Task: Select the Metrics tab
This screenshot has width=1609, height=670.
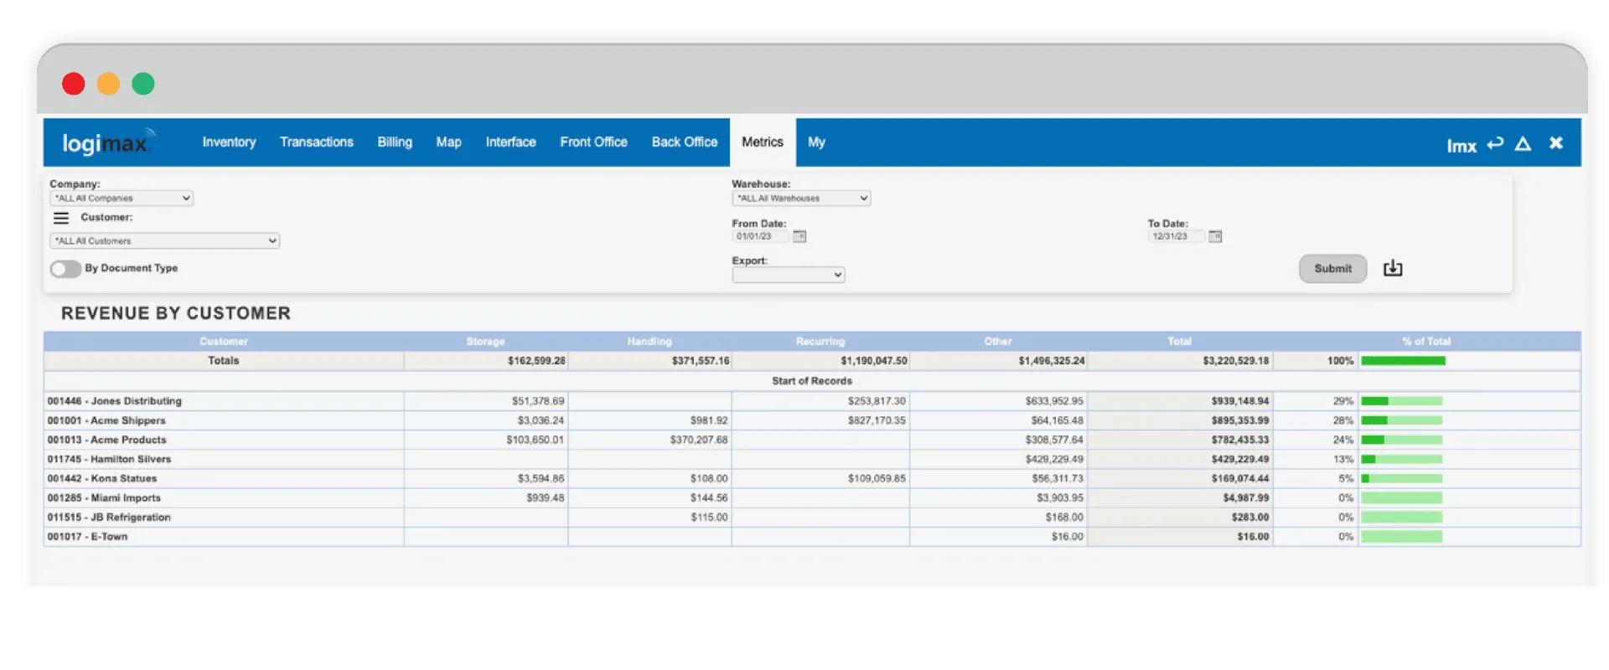Action: pyautogui.click(x=763, y=142)
